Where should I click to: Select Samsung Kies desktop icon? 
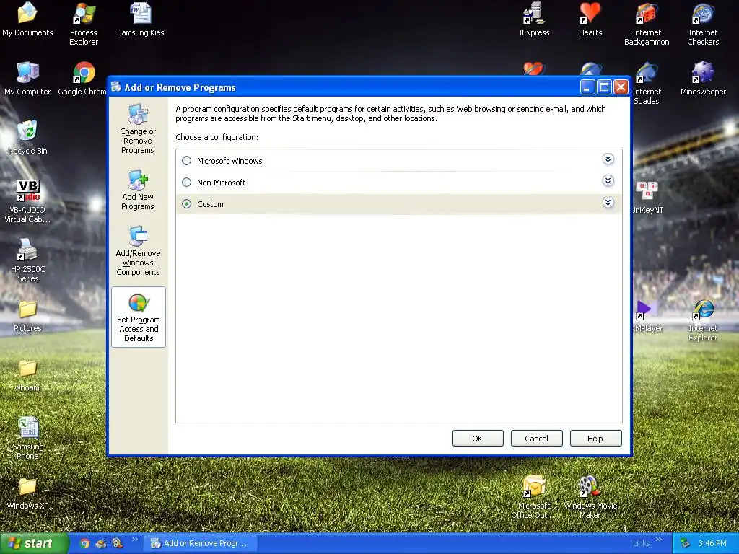point(141,19)
